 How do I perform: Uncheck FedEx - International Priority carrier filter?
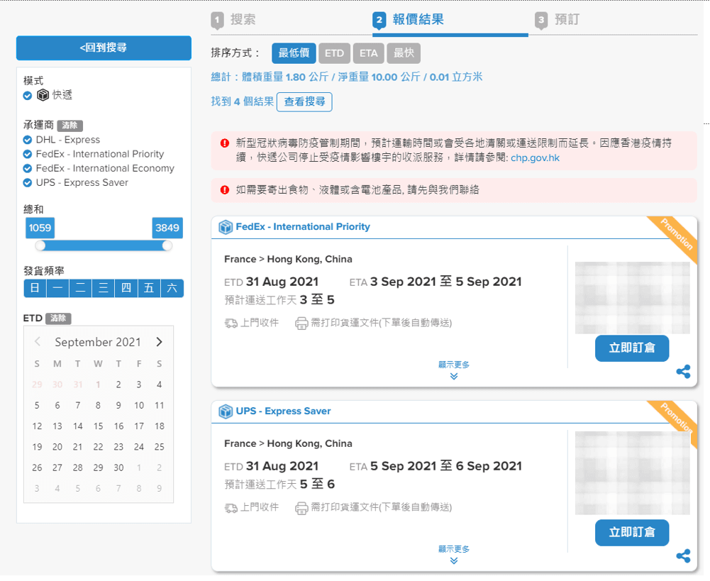tap(28, 155)
